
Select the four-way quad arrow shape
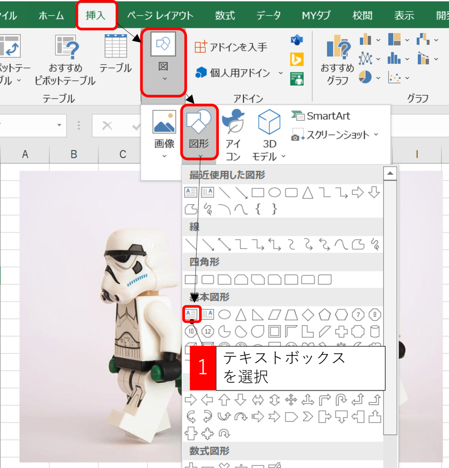click(x=291, y=399)
